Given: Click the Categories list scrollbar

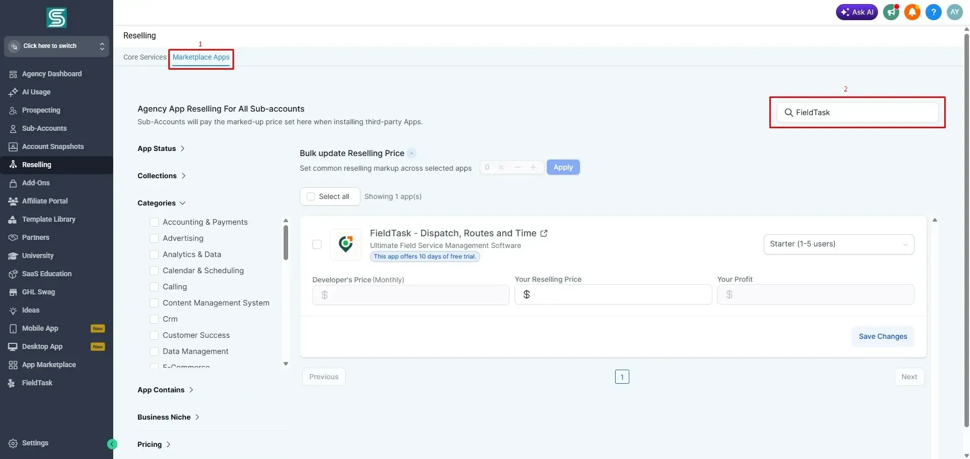Looking at the screenshot, I should [286, 242].
